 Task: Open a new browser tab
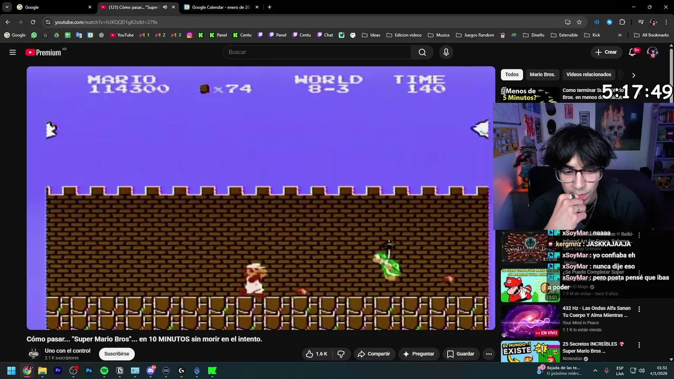(x=270, y=7)
